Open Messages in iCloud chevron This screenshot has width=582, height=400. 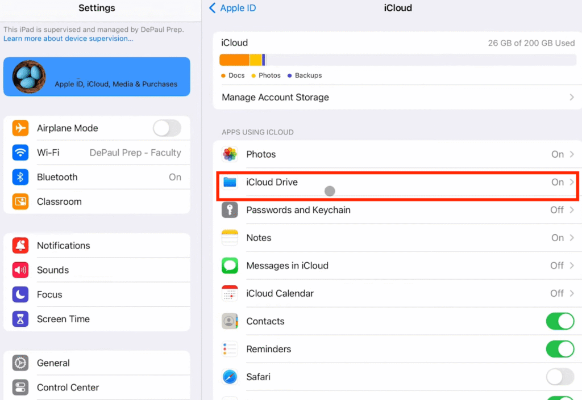tap(572, 266)
